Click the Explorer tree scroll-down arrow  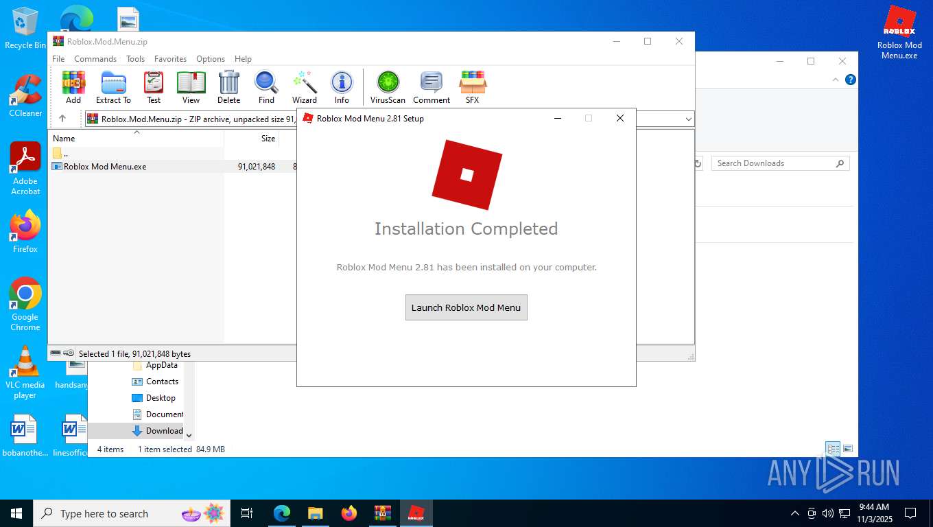pyautogui.click(x=189, y=435)
